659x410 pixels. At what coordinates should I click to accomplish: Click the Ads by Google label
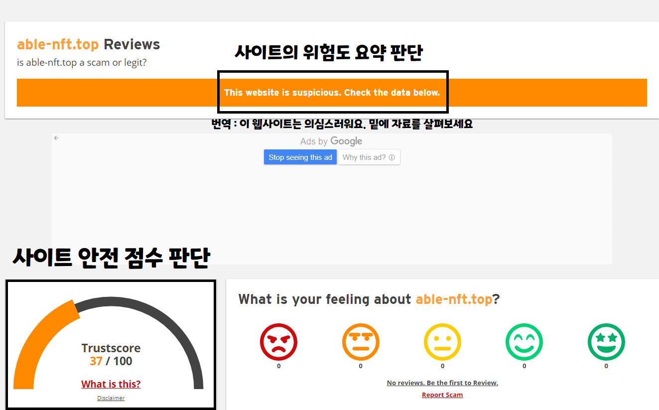point(331,141)
